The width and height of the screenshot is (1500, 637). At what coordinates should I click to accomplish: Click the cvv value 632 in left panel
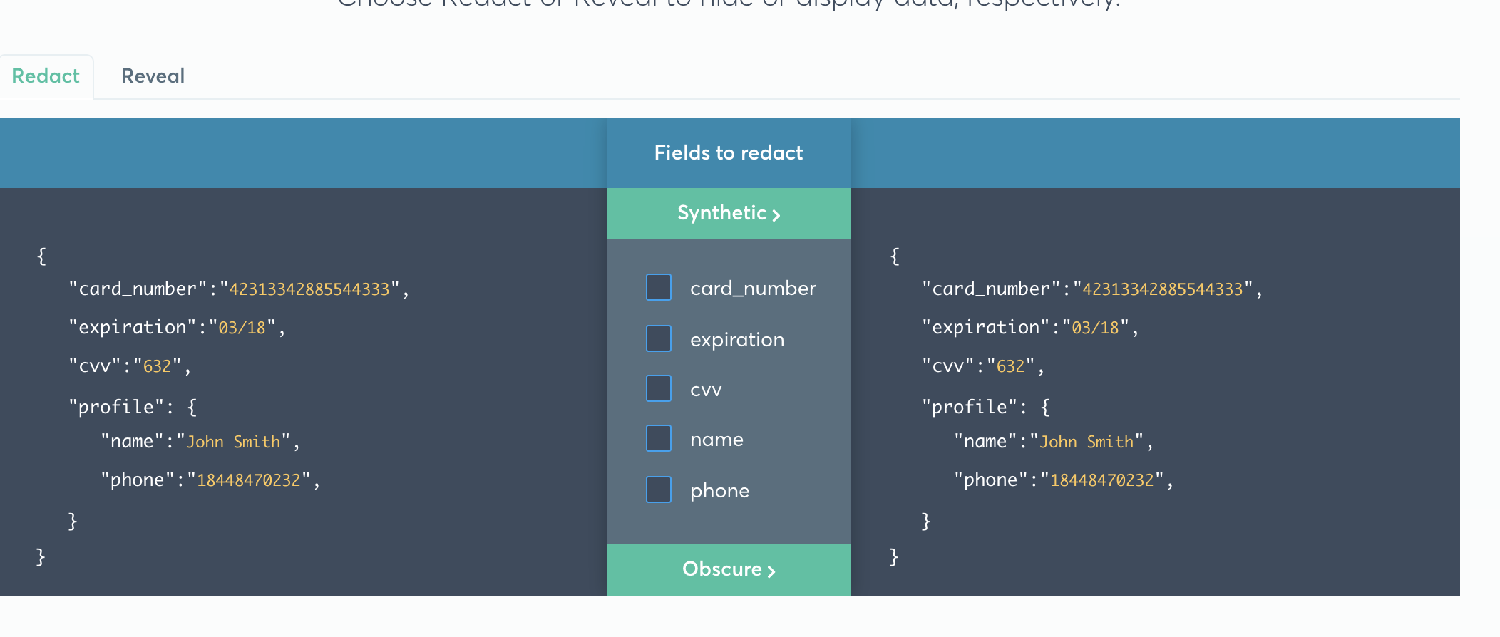(x=158, y=366)
